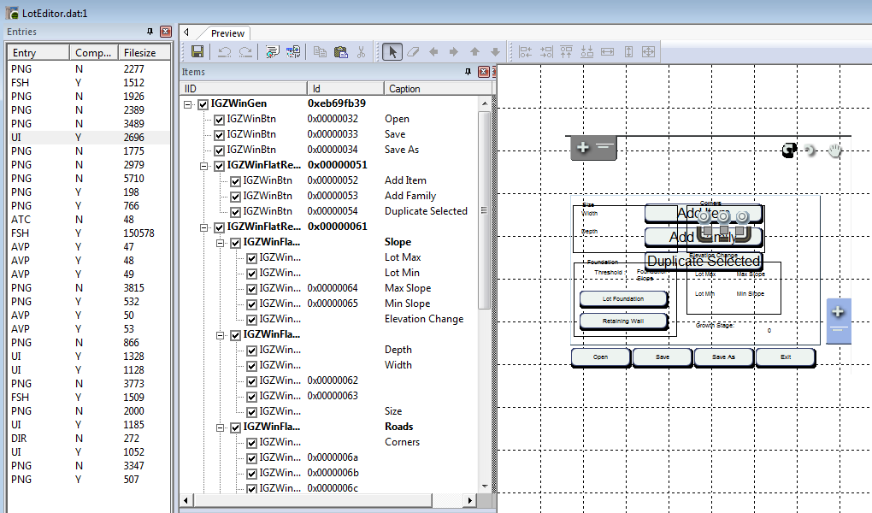Viewport: 872px width, 513px height.
Task: Close the Entries panel
Action: (x=166, y=32)
